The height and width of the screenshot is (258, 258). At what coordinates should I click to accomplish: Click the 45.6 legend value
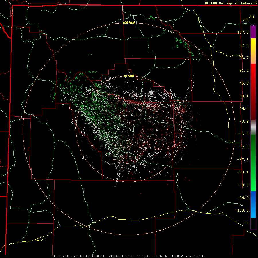[x=244, y=83]
